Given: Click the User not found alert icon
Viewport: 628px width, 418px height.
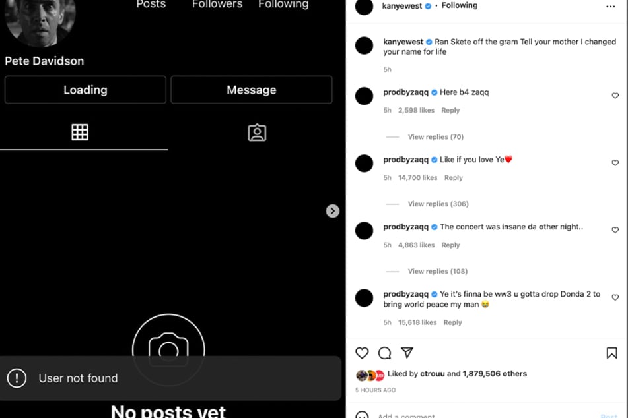Looking at the screenshot, I should 17,378.
